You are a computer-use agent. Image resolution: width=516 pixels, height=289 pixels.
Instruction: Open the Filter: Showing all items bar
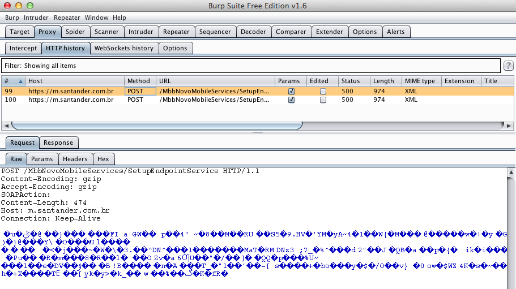tap(250, 66)
